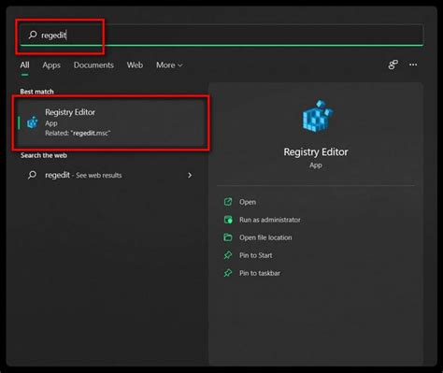
Task: Switch to the All tab
Action: pos(24,65)
